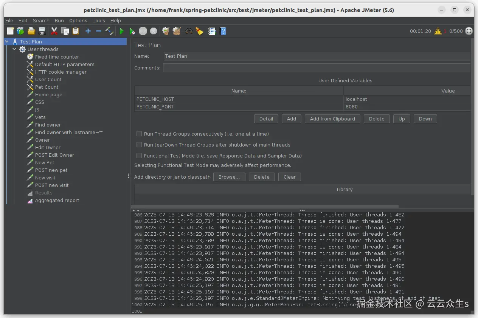Viewport: 478px width, 318px height.
Task: Click the Clear All double-broom icon
Action: point(177,31)
